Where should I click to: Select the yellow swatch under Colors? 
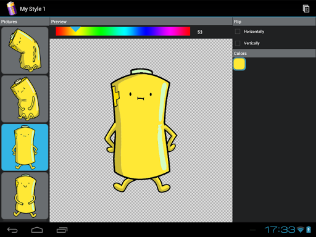pos(239,64)
